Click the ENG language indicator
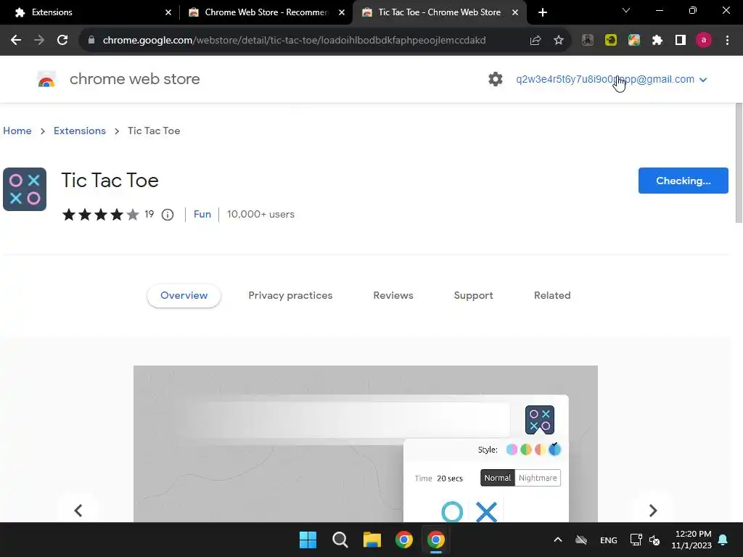 (609, 540)
